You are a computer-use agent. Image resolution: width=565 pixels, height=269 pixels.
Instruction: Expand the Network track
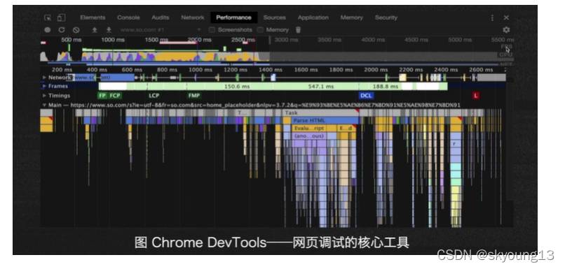coord(44,78)
